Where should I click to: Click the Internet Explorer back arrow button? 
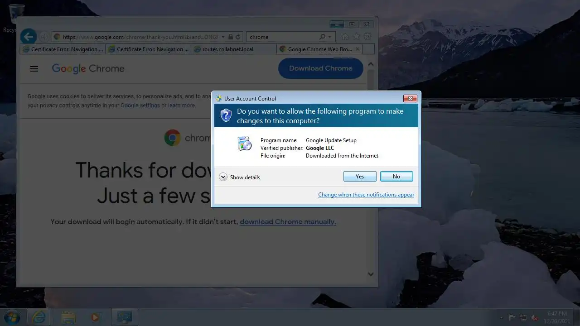click(29, 37)
